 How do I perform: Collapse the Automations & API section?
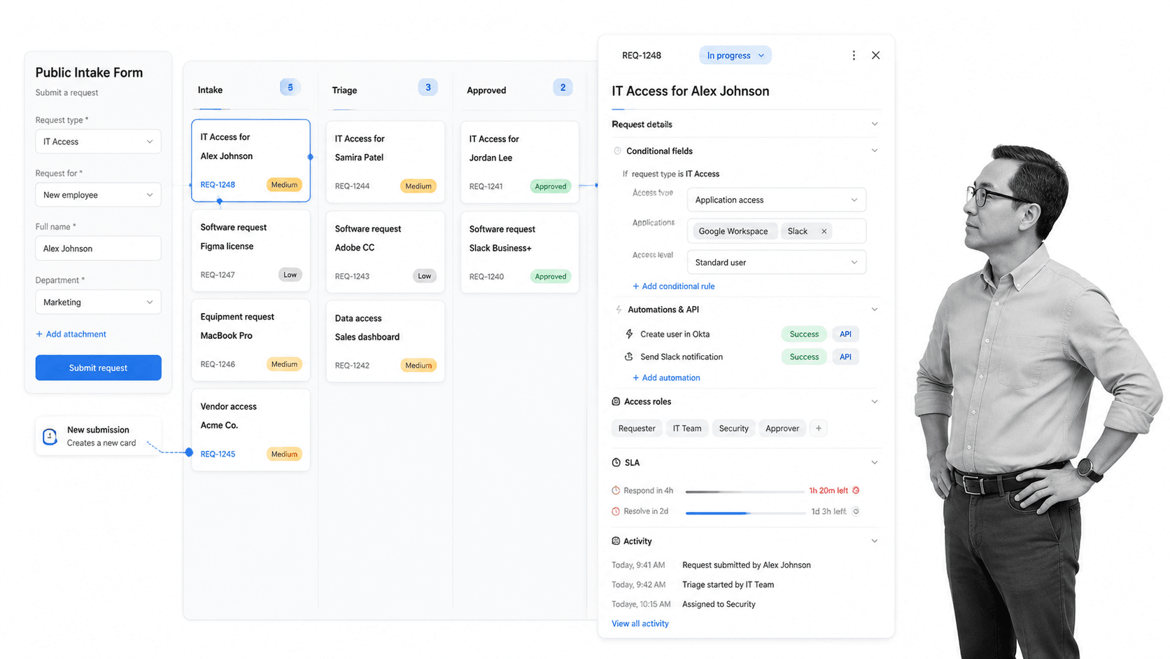pyautogui.click(x=874, y=310)
